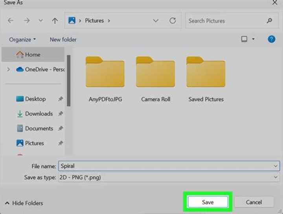Go back using the left arrow
The height and width of the screenshot is (214, 283).
click(11, 20)
